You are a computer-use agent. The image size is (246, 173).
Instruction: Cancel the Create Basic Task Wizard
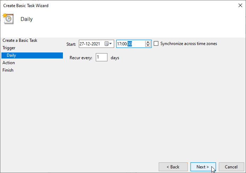pyautogui.click(x=231, y=167)
